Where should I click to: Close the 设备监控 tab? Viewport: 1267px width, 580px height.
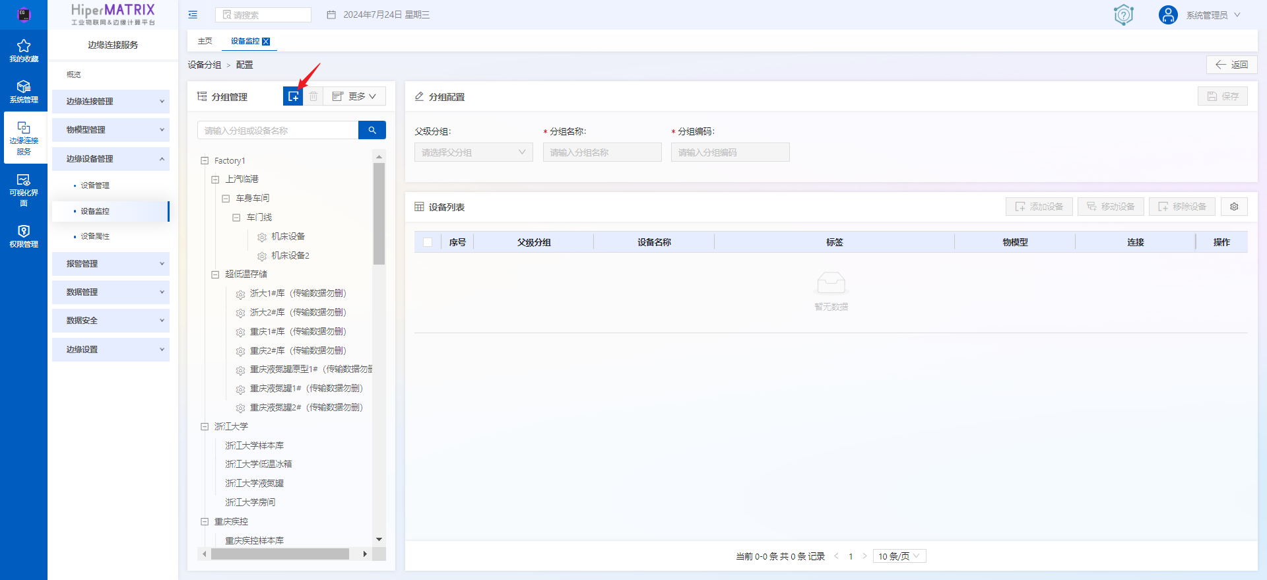[x=266, y=41]
